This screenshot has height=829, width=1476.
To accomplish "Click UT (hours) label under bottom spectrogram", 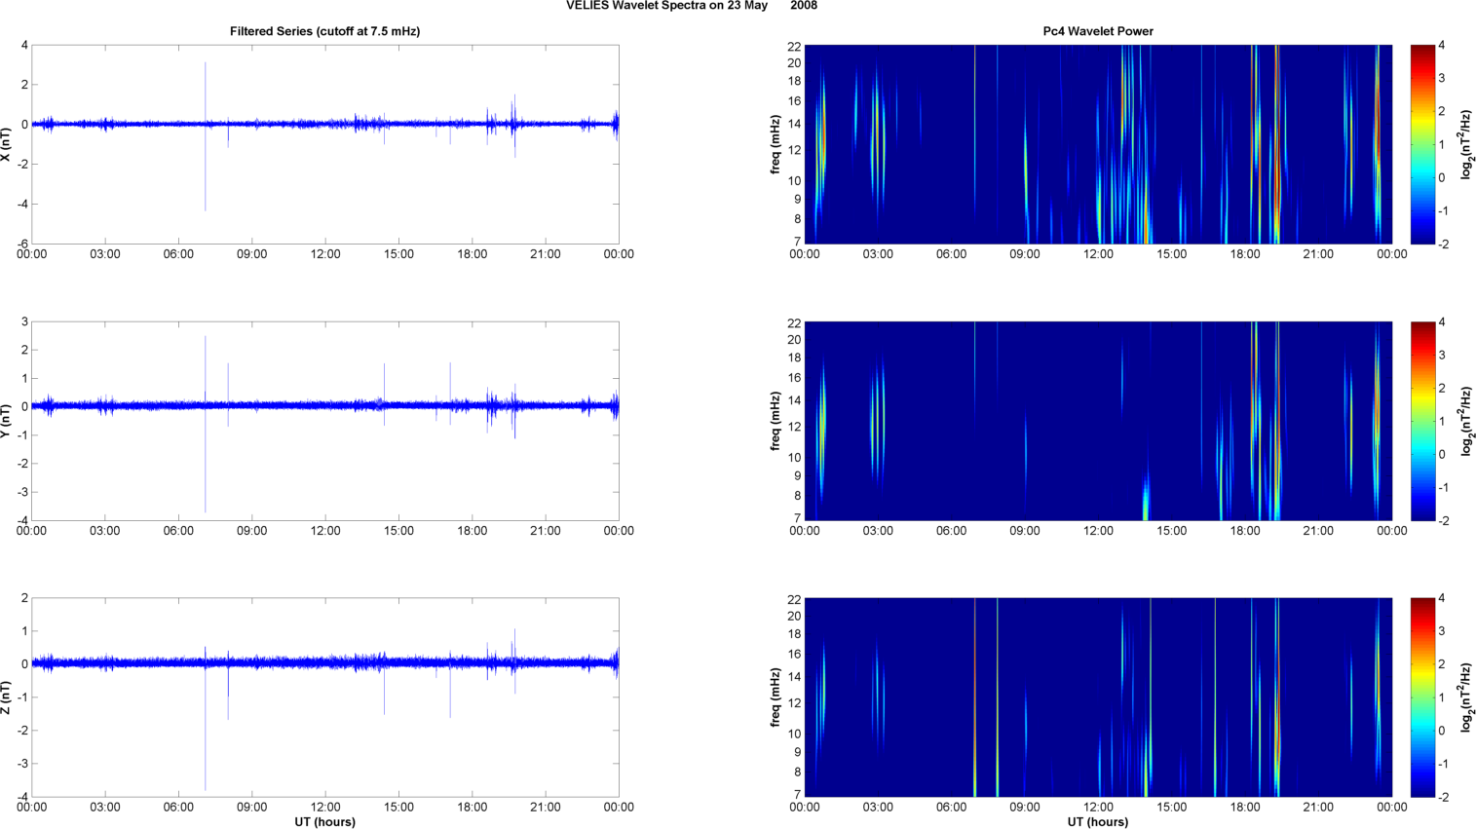I will pyautogui.click(x=1098, y=821).
